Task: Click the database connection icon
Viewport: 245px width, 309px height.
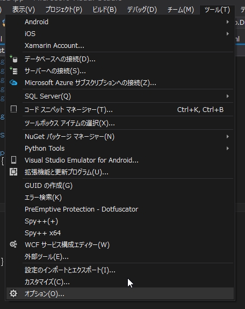Action: tap(13, 59)
